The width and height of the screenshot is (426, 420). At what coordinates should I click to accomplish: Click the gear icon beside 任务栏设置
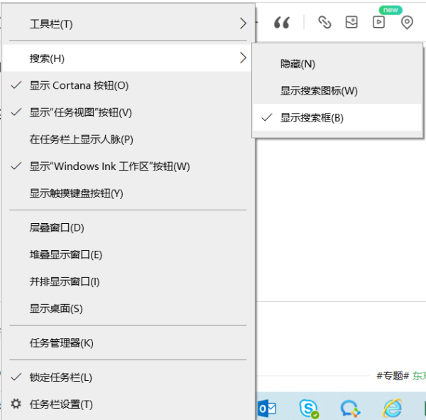point(16,404)
